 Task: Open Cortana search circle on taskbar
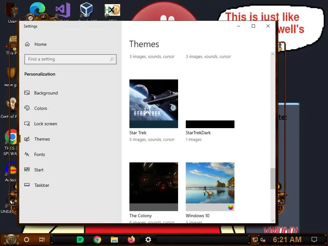(27, 240)
